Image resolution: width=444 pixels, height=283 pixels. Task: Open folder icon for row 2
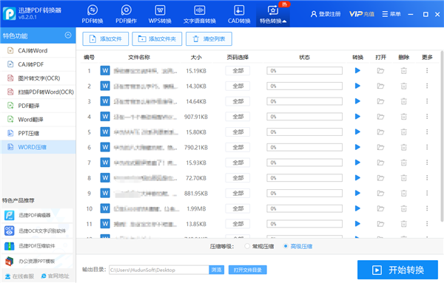click(x=380, y=86)
